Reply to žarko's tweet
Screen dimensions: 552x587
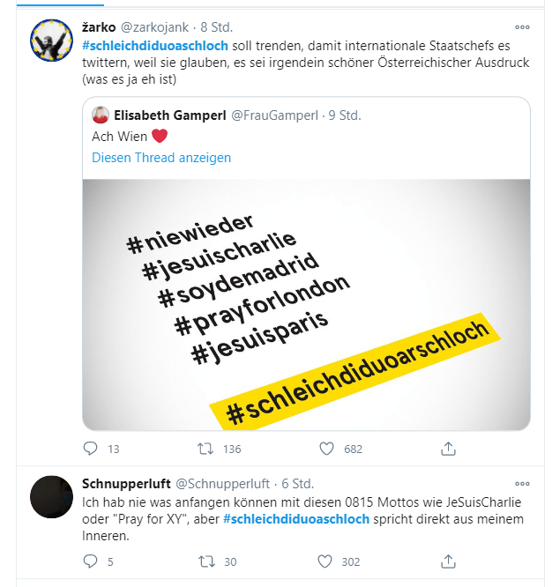point(90,449)
